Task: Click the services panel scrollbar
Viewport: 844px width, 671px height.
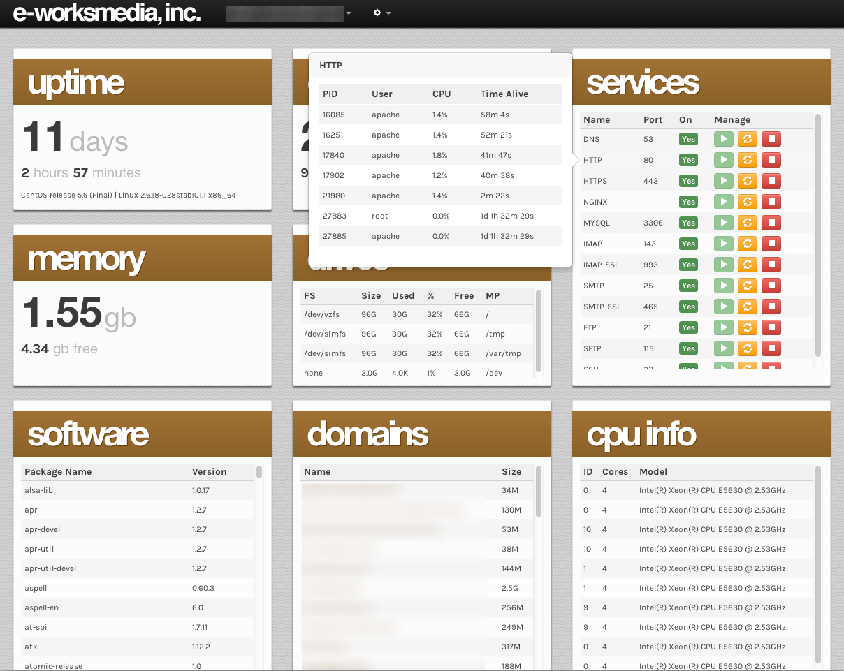Action: [818, 236]
